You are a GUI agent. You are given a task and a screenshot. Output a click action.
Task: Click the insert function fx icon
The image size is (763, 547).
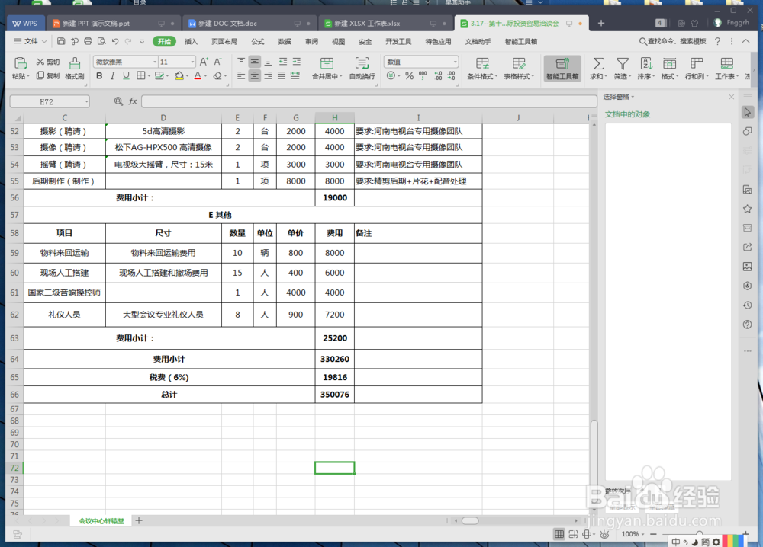pyautogui.click(x=132, y=101)
